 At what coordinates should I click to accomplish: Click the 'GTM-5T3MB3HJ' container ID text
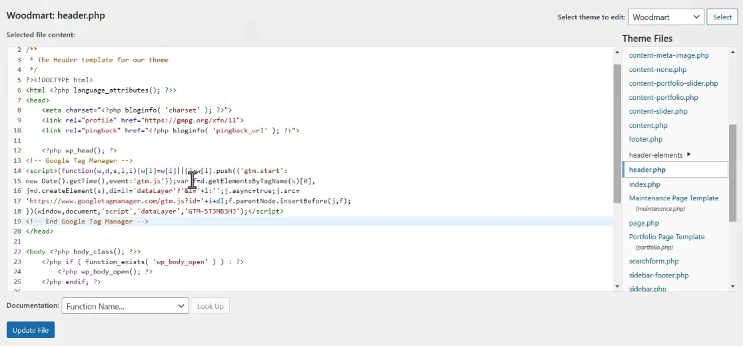(x=212, y=211)
